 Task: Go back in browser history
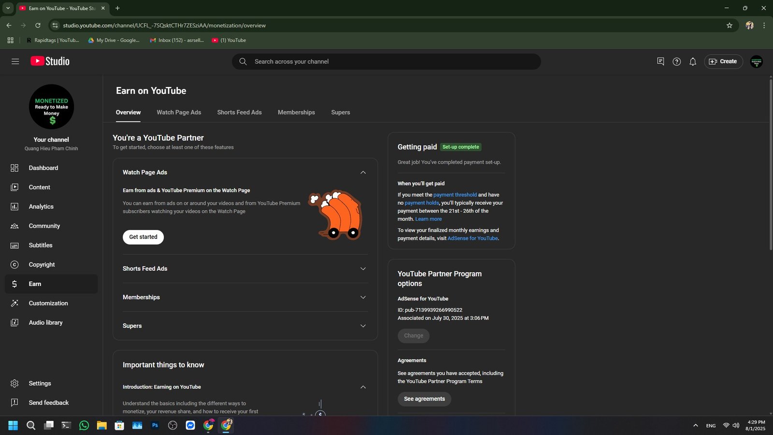[9, 25]
